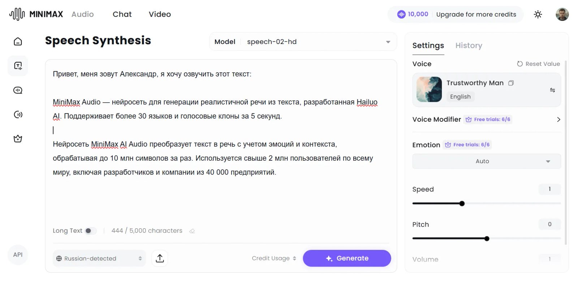
Task: Click the Generate button
Action: (x=347, y=258)
